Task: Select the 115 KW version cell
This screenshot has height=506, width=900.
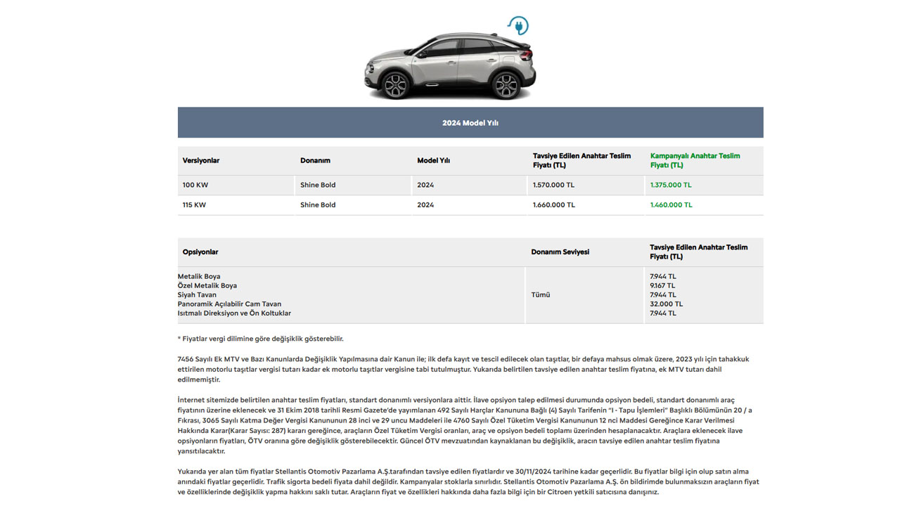Action: [x=195, y=205]
